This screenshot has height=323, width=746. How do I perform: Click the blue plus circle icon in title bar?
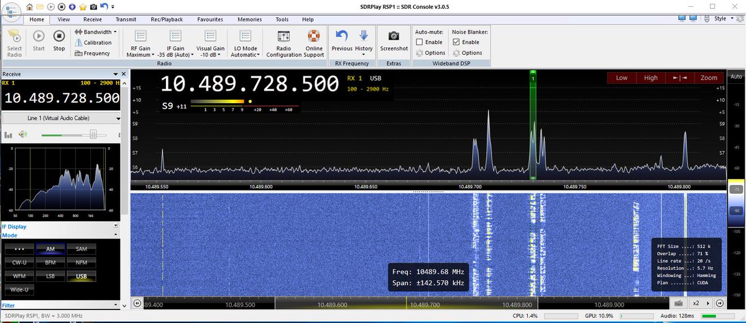(72, 6)
